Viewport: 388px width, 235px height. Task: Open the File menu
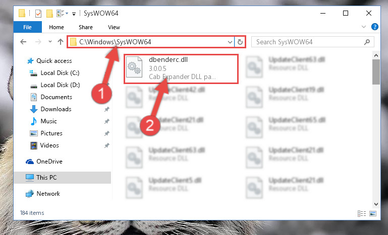coord(27,27)
